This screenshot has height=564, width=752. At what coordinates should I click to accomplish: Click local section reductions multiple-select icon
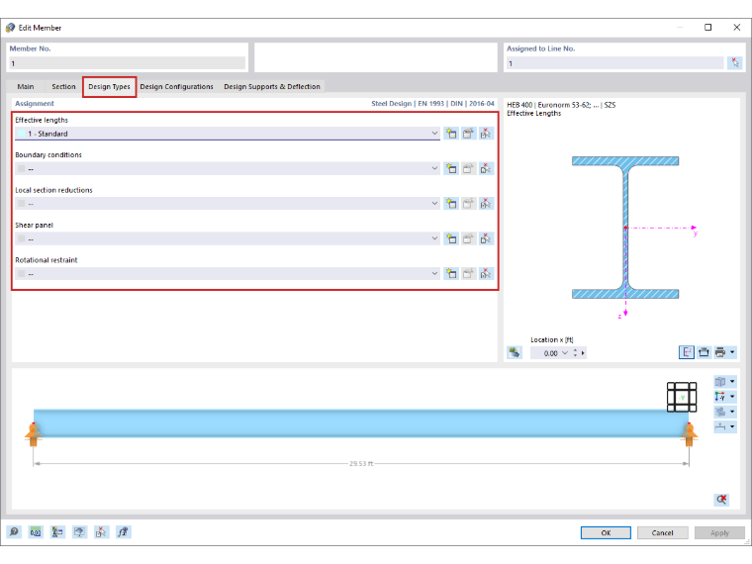coord(486,204)
